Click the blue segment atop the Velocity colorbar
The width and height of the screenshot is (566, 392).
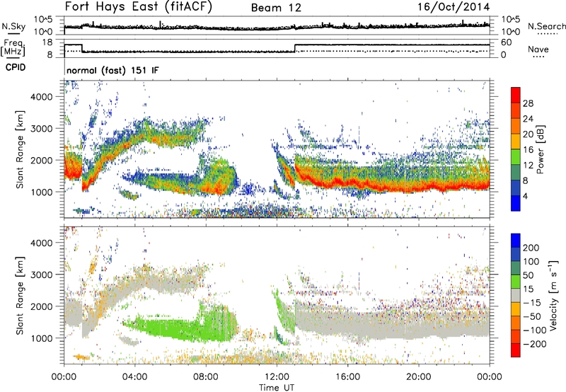pyautogui.click(x=516, y=241)
